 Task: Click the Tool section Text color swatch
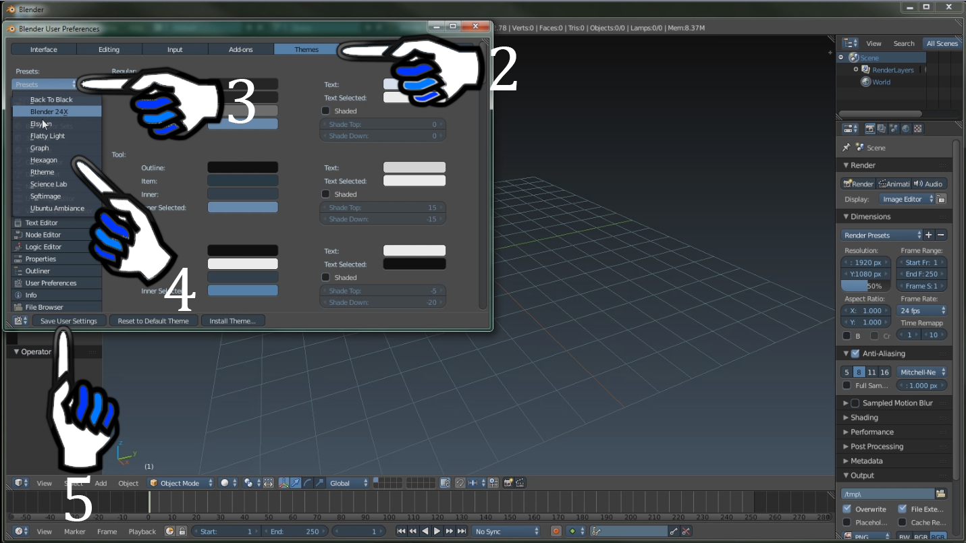(414, 167)
